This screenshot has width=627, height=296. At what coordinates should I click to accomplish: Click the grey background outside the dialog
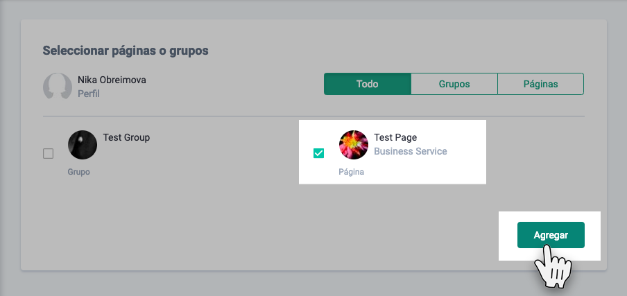[x=312, y=284]
